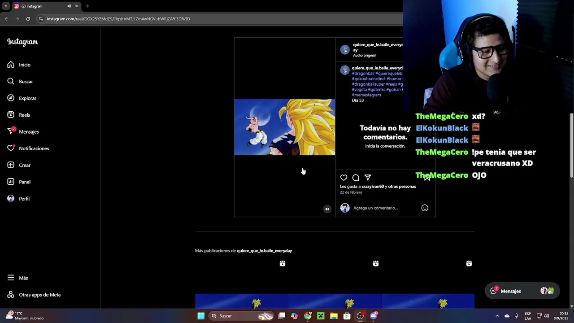574x323 pixels.
Task: Open crazyivan60 profile link
Action: pyautogui.click(x=373, y=187)
